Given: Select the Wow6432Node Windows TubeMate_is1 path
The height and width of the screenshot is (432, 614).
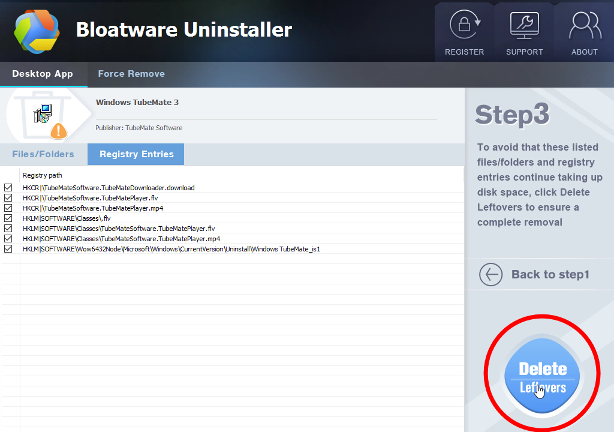Looking at the screenshot, I should coord(171,249).
